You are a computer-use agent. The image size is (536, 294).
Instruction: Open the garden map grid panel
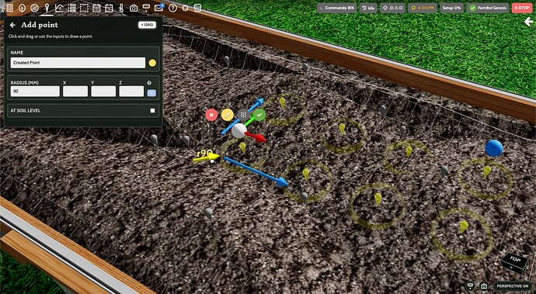click(9, 8)
